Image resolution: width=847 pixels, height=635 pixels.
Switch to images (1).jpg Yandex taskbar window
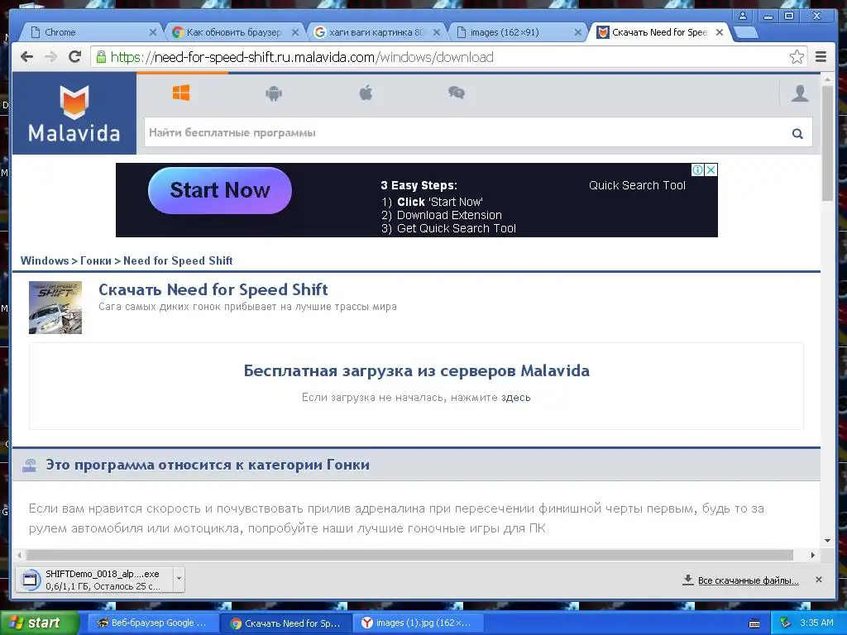tap(419, 623)
